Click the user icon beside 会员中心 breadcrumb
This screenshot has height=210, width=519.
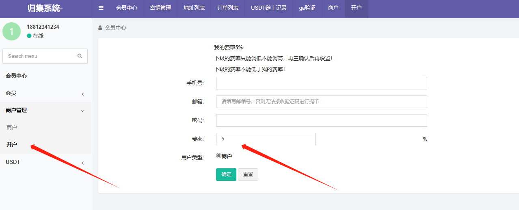point(100,28)
